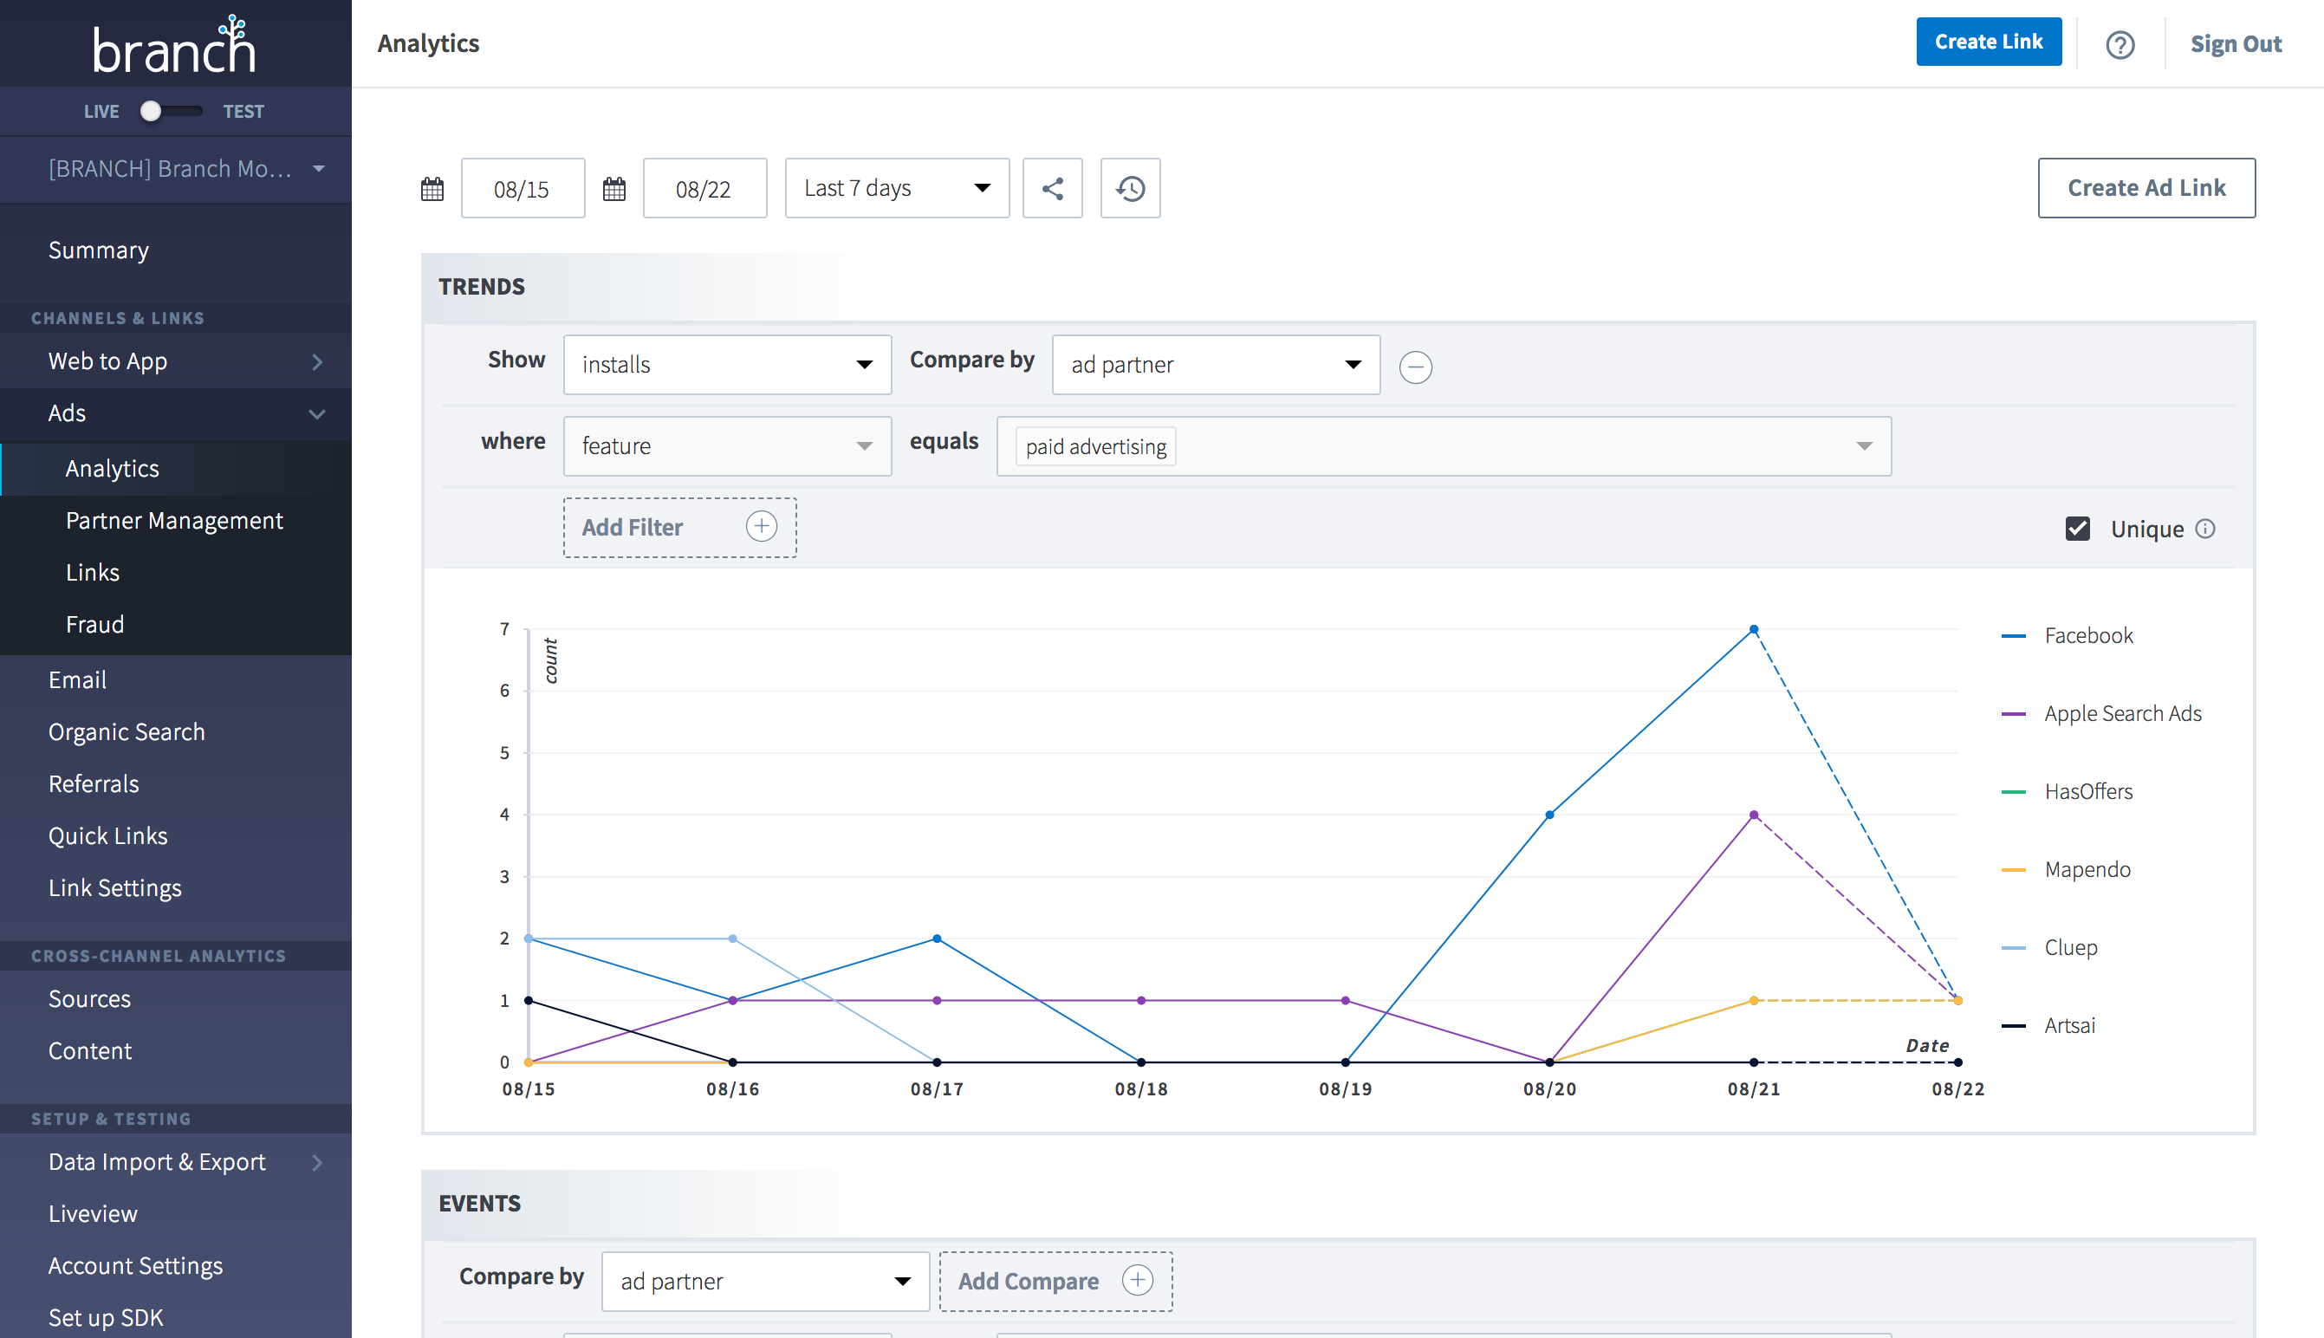Click the Unique info icon
The height and width of the screenshot is (1338, 2324).
point(2207,529)
